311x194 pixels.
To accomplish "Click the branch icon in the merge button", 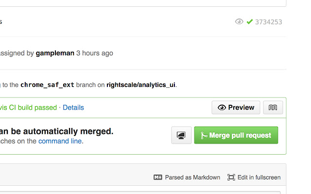I will click(x=204, y=135).
